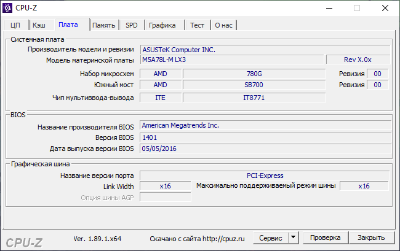The image size is (400, 251).
Task: Click the Закрыть button
Action: coord(371,237)
